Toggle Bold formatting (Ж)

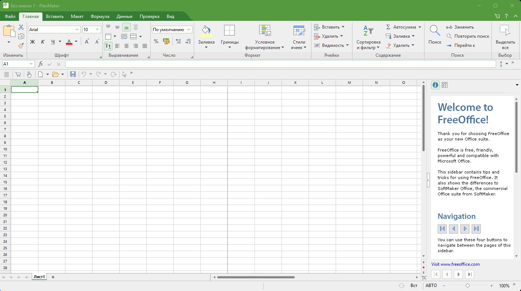click(x=33, y=42)
